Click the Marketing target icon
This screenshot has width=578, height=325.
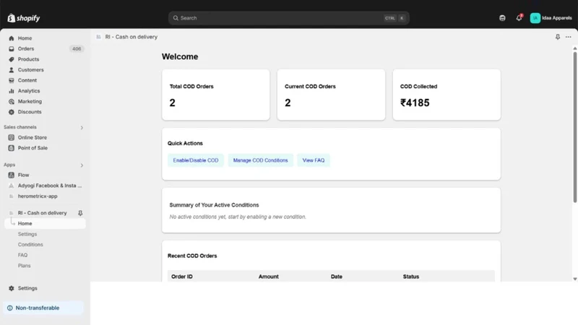(x=12, y=101)
